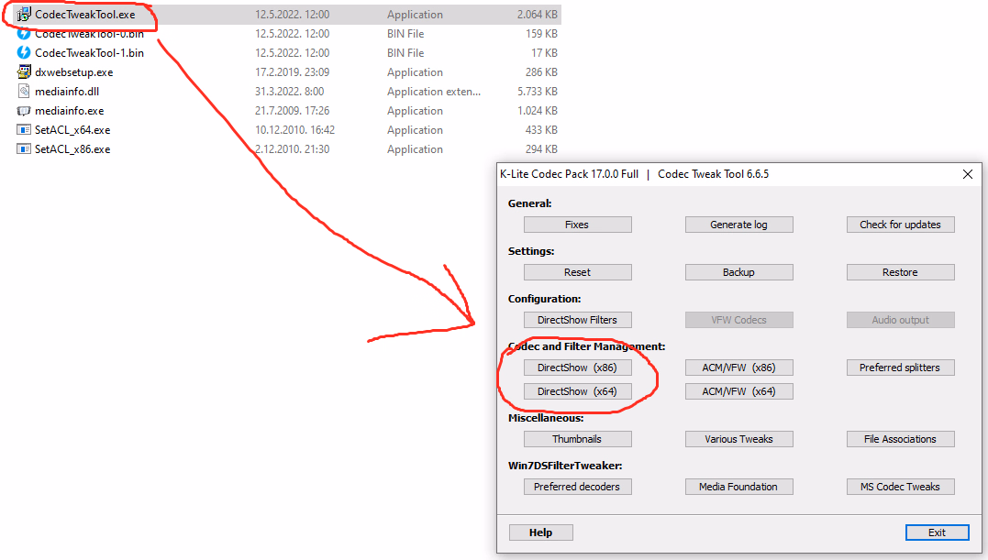Click the Help button
The image size is (988, 560).
tap(540, 533)
